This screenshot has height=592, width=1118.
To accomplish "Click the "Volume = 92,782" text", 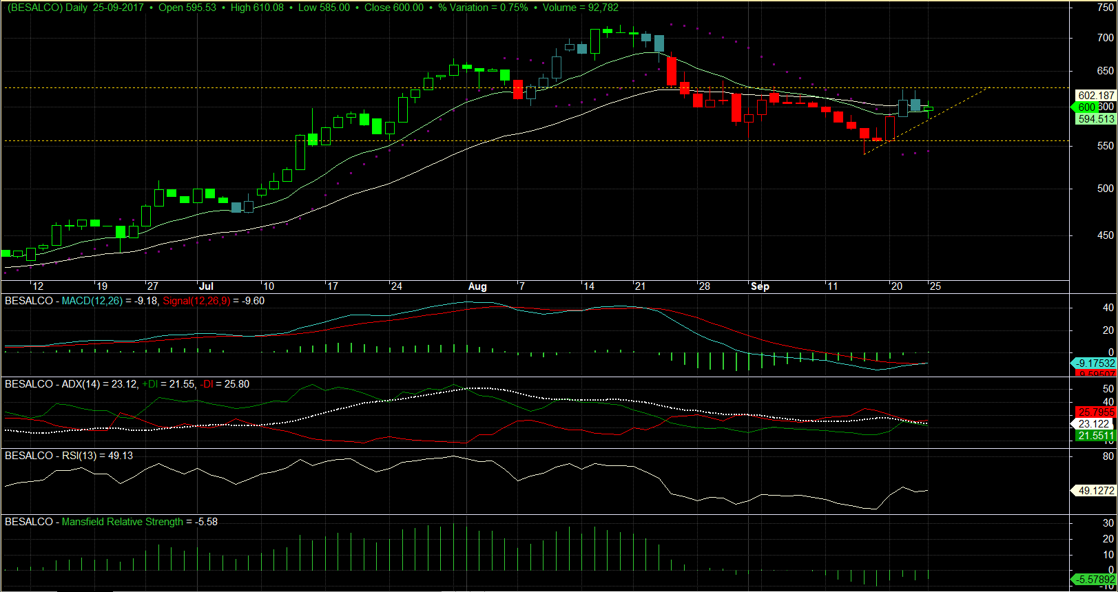I will click(x=581, y=8).
